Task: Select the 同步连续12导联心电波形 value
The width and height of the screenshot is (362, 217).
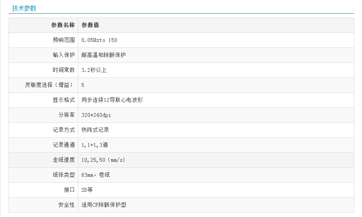Action: point(112,100)
